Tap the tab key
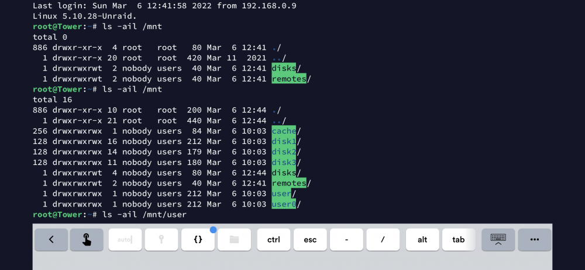Screen dimensions: 585x270 tap(459, 240)
